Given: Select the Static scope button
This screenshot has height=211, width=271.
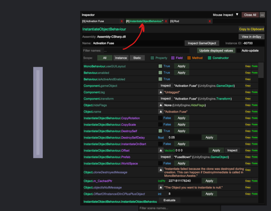Looking at the screenshot, I should coord(137,58).
